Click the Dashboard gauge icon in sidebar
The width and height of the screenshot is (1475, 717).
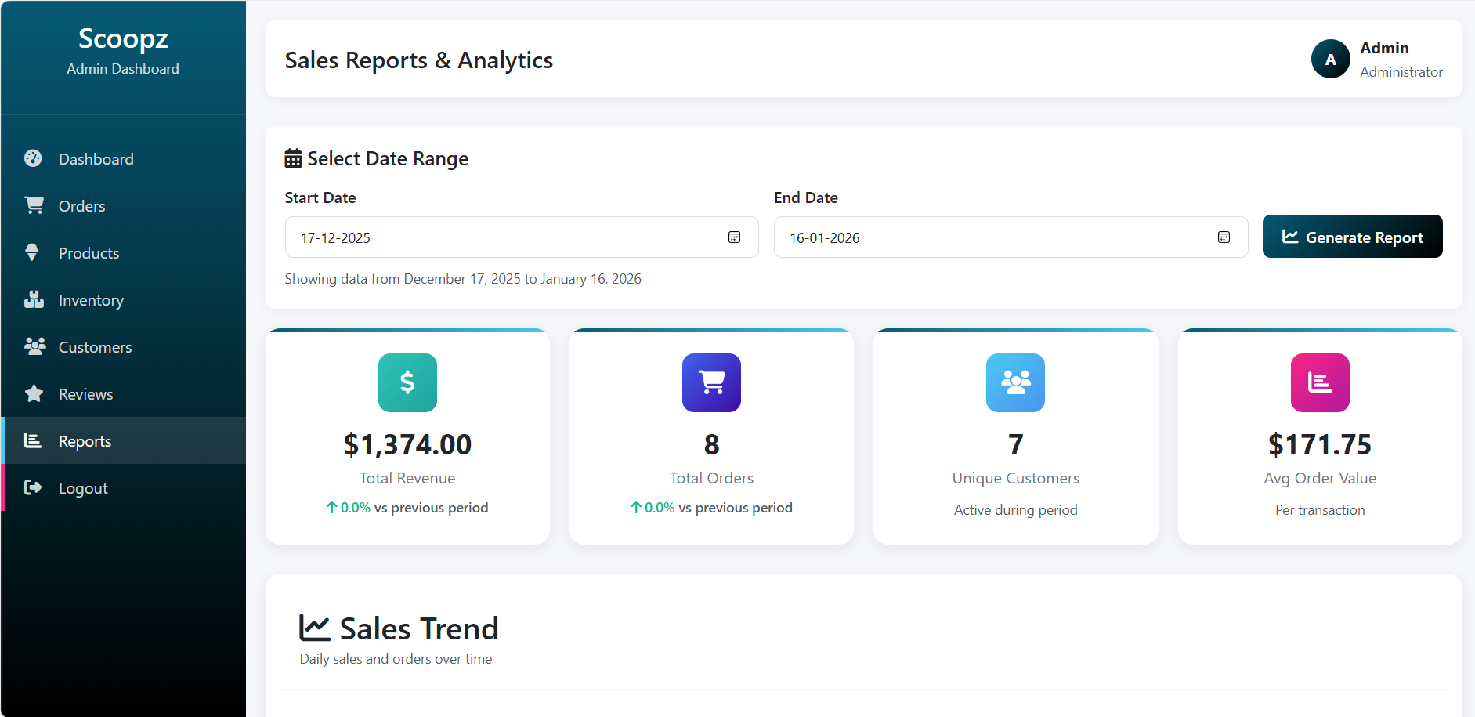[33, 158]
